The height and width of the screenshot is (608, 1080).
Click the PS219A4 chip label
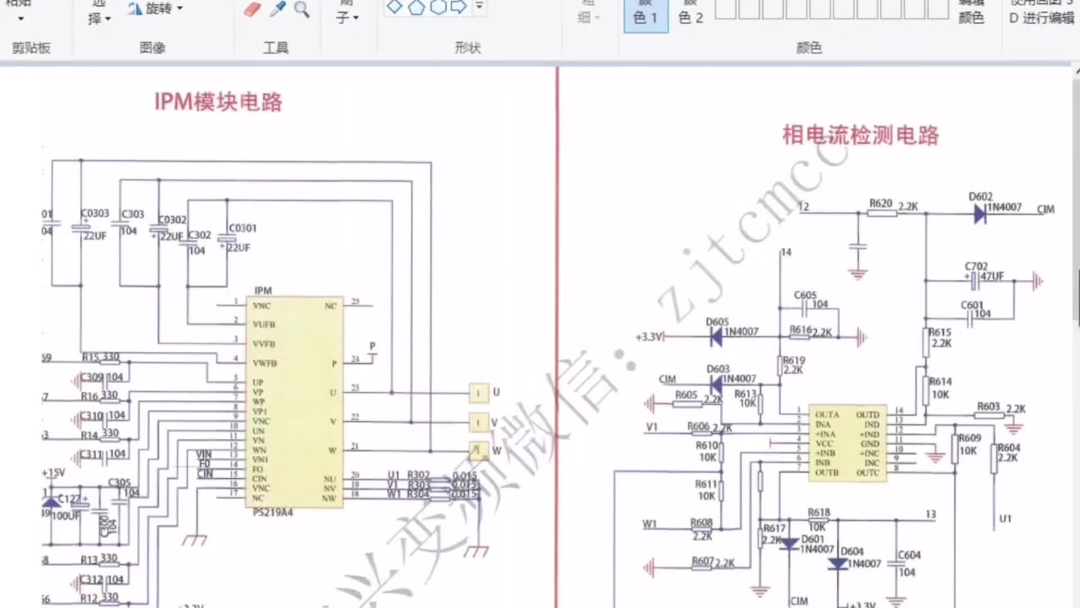273,512
